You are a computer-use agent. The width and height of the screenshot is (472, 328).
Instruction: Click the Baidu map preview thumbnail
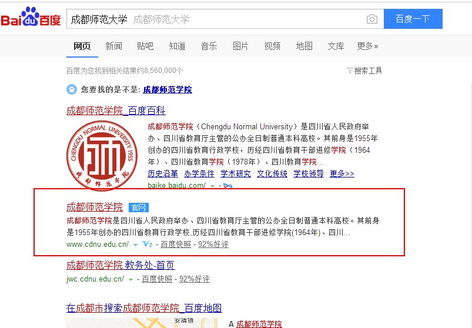pos(142,323)
